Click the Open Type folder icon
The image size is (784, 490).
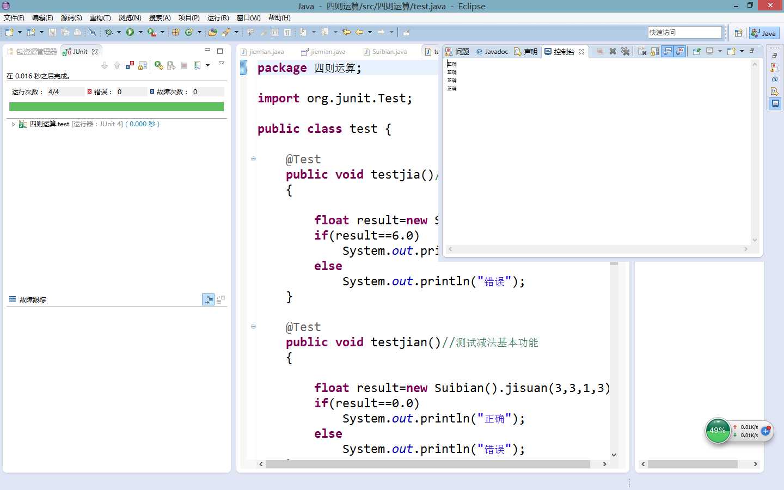(x=213, y=32)
